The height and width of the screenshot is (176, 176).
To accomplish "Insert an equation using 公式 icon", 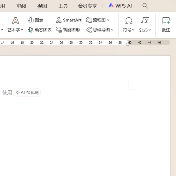I will pyautogui.click(x=145, y=21).
